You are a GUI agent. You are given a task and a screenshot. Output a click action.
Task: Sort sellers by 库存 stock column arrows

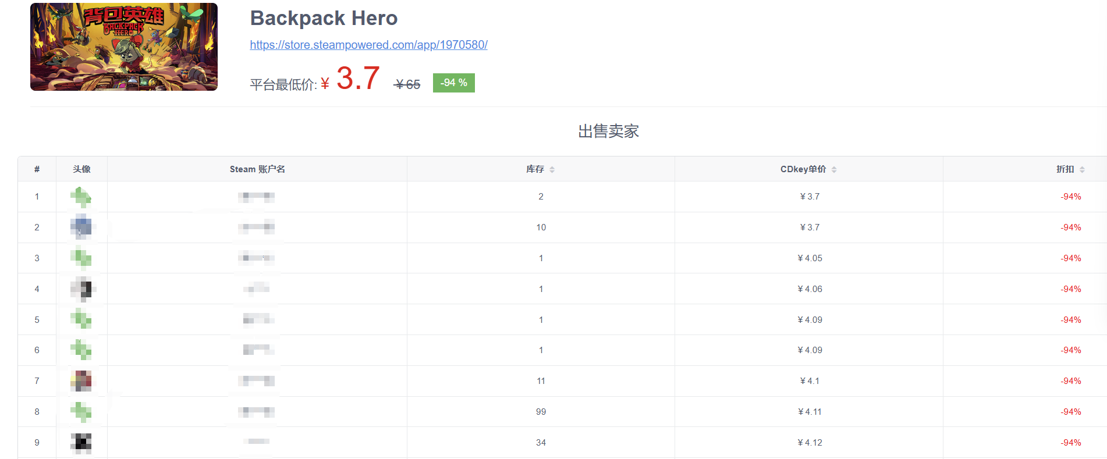pos(552,169)
